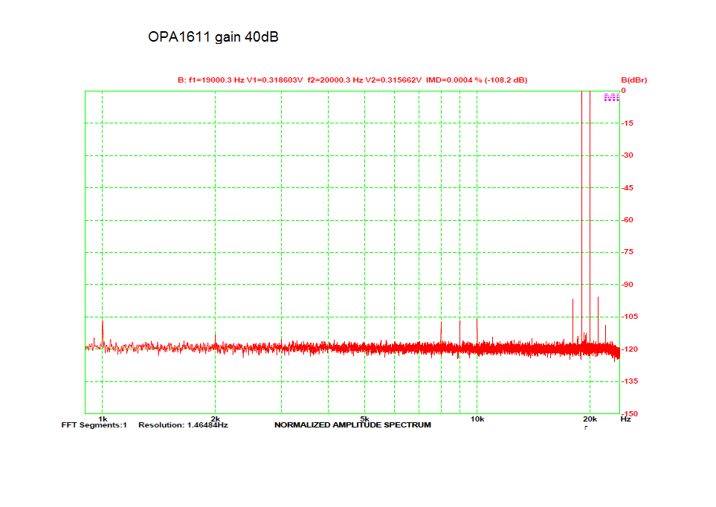Click the "Hz" frequency unit label

(625, 419)
